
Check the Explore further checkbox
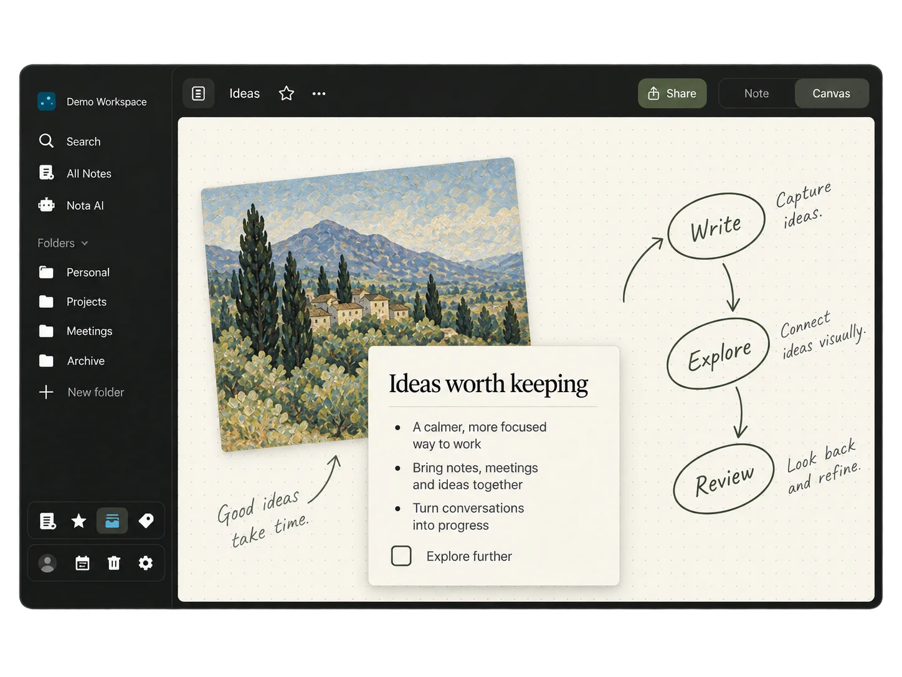tap(401, 555)
